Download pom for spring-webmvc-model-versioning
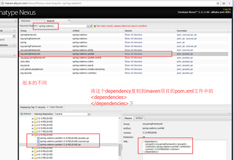This screenshot has height=160, width=234. [x=179, y=69]
